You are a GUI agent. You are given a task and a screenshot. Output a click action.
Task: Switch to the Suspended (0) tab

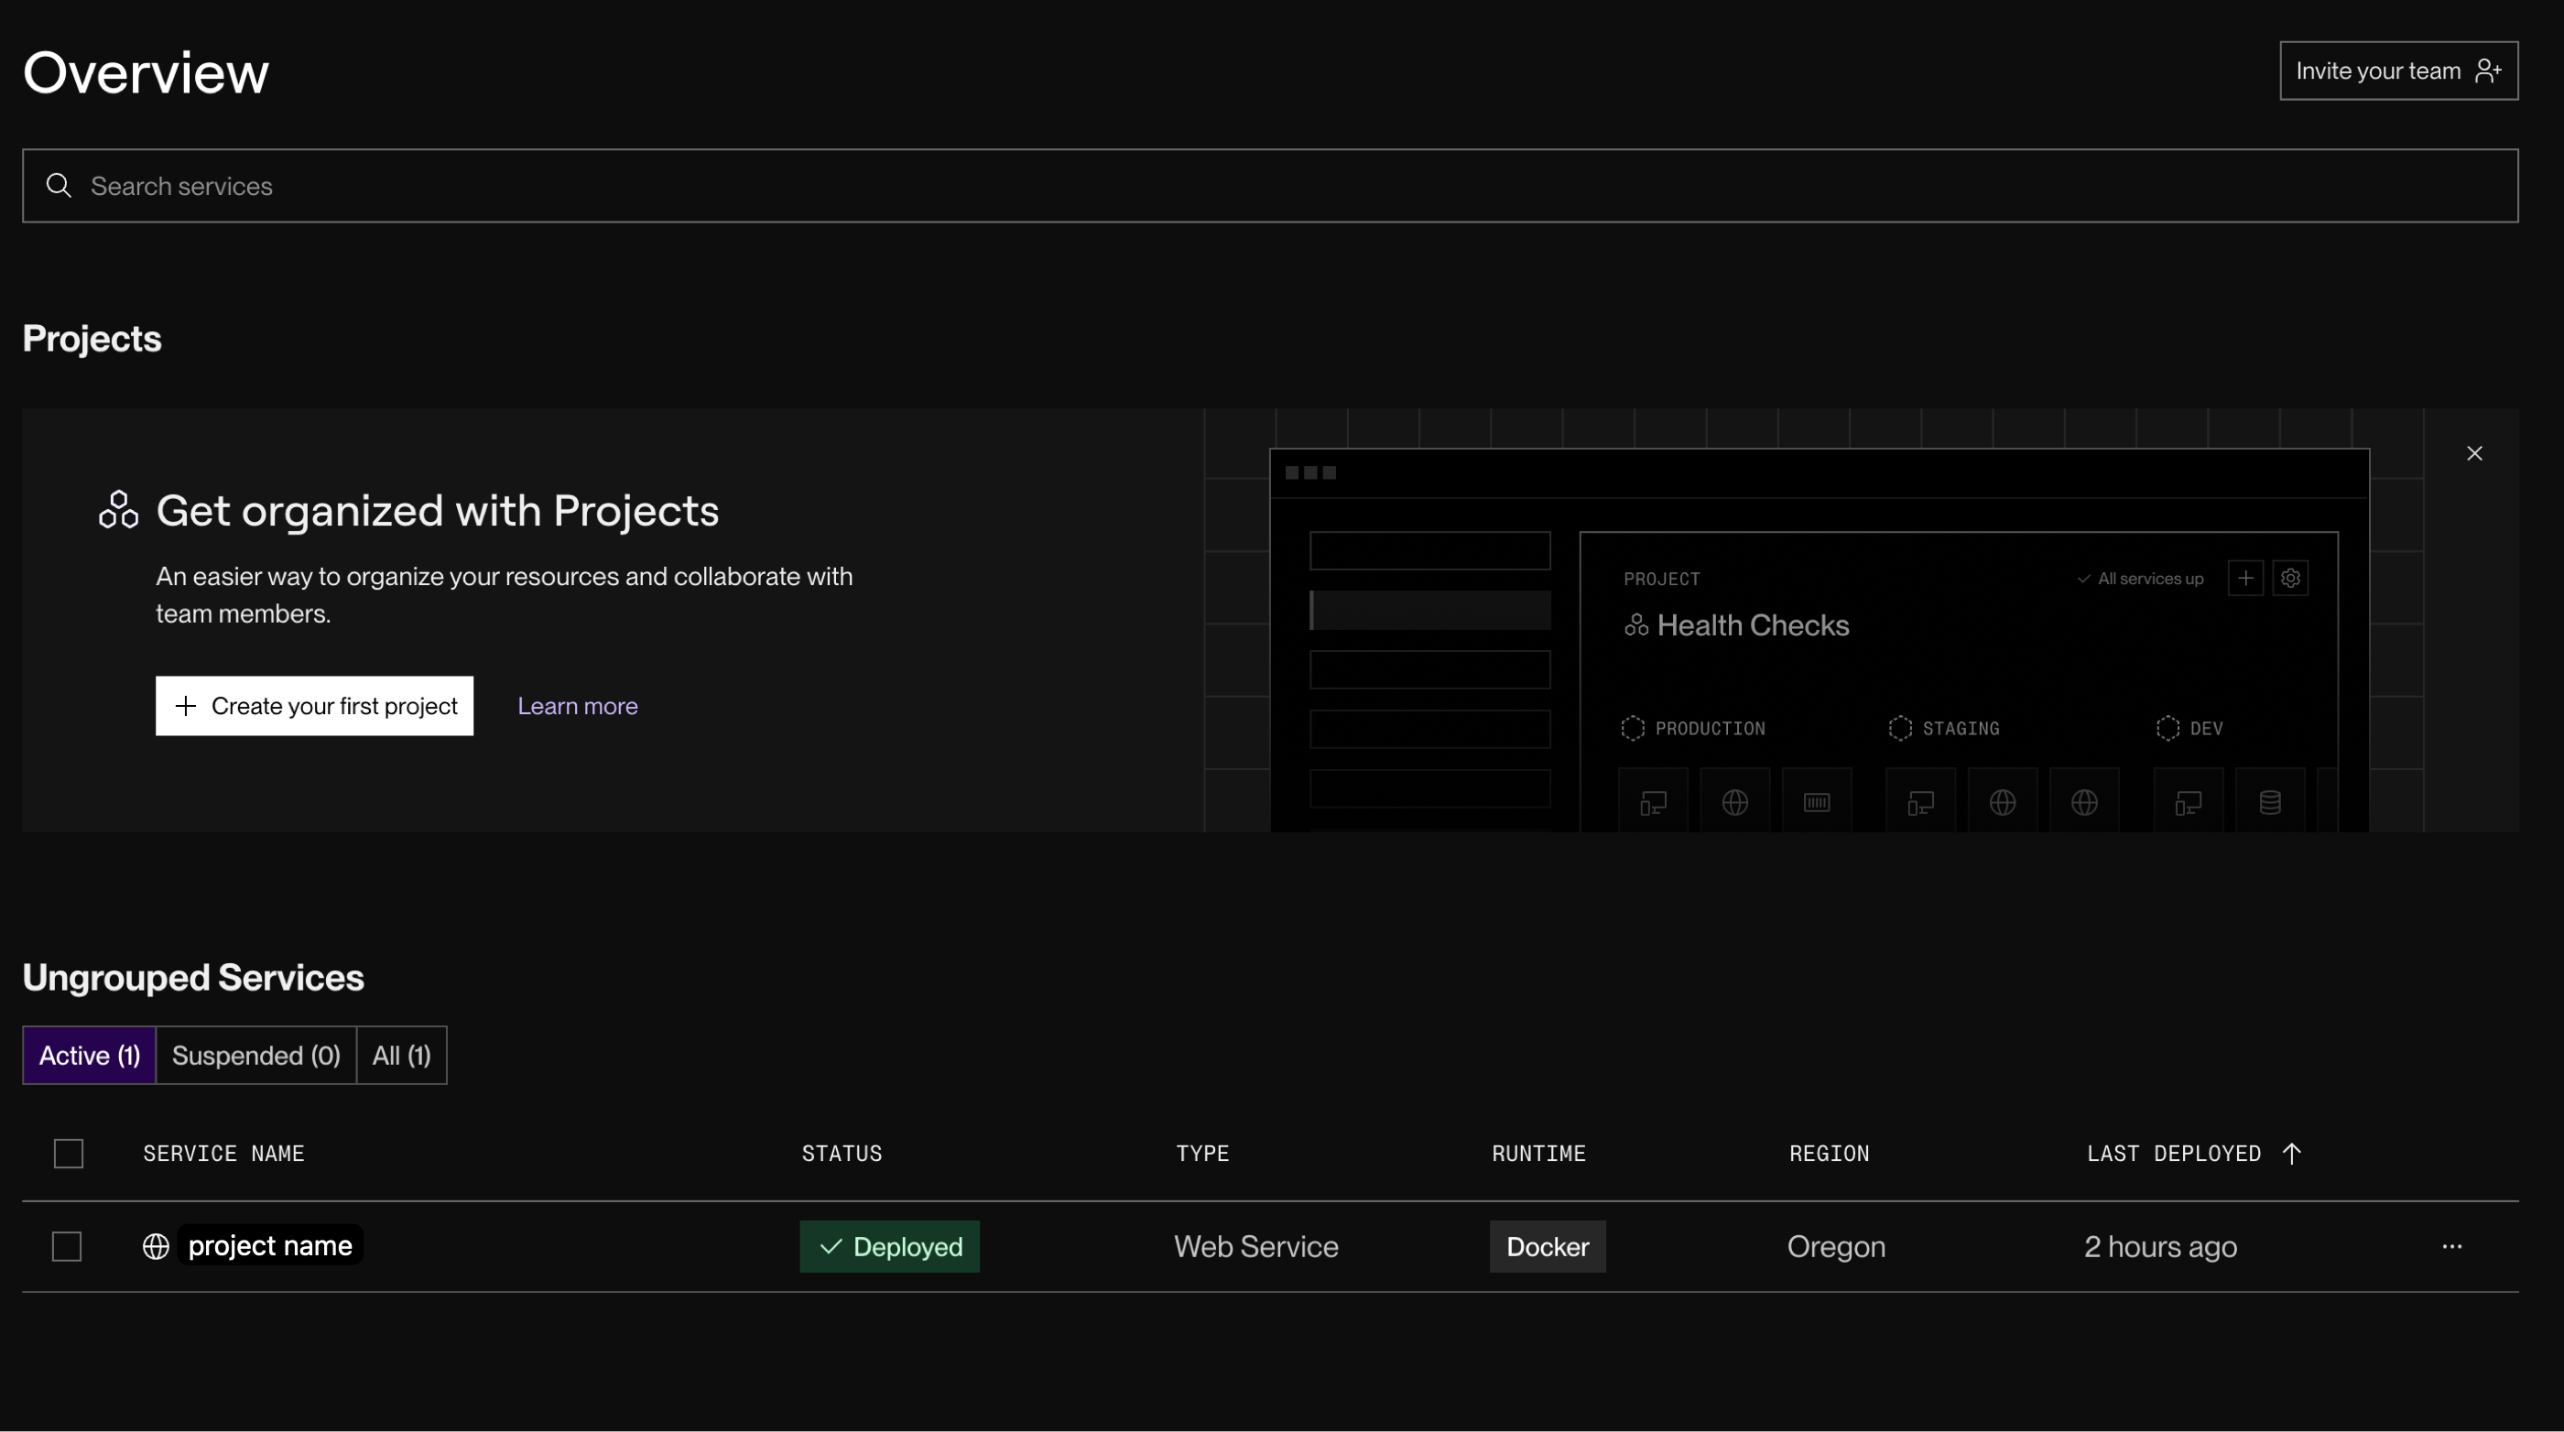point(255,1055)
